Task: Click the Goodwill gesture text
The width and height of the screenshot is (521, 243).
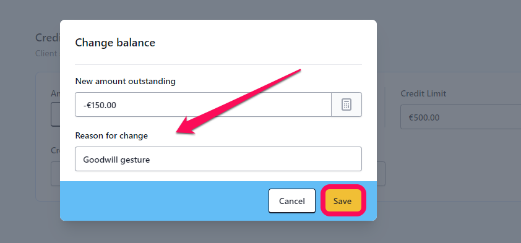Action: [116, 160]
